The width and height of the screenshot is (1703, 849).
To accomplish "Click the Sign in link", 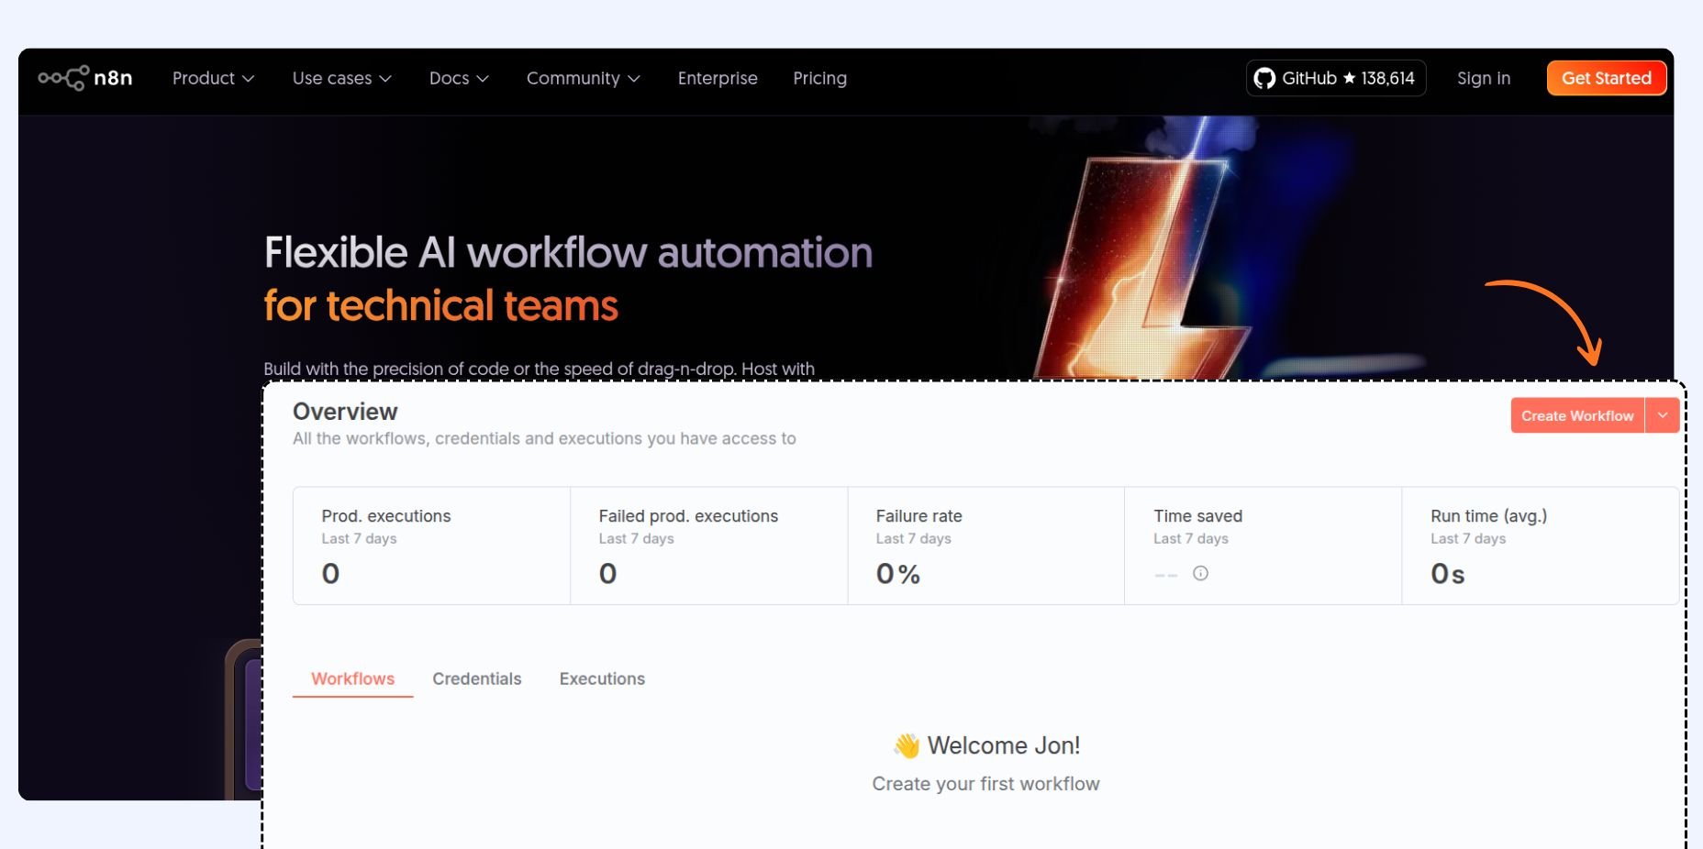I will point(1483,79).
